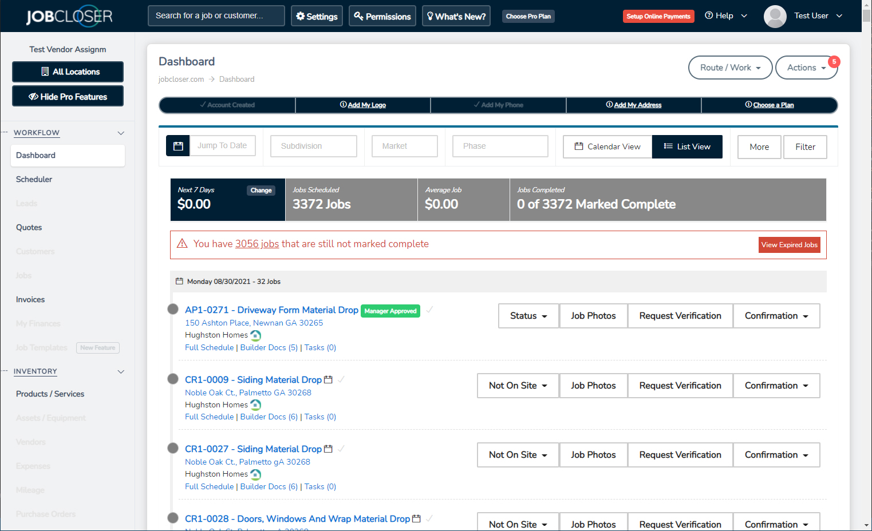Viewport: 872px width, 531px height.
Task: Open What's New lightbulb panel
Action: tap(432, 15)
